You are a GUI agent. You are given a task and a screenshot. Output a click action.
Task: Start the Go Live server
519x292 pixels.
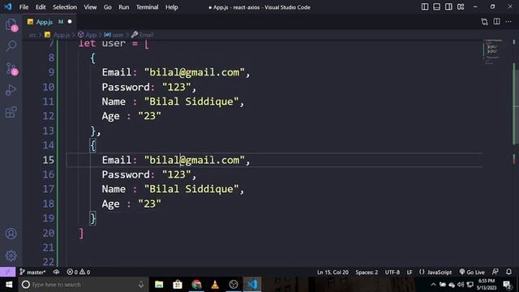472,273
